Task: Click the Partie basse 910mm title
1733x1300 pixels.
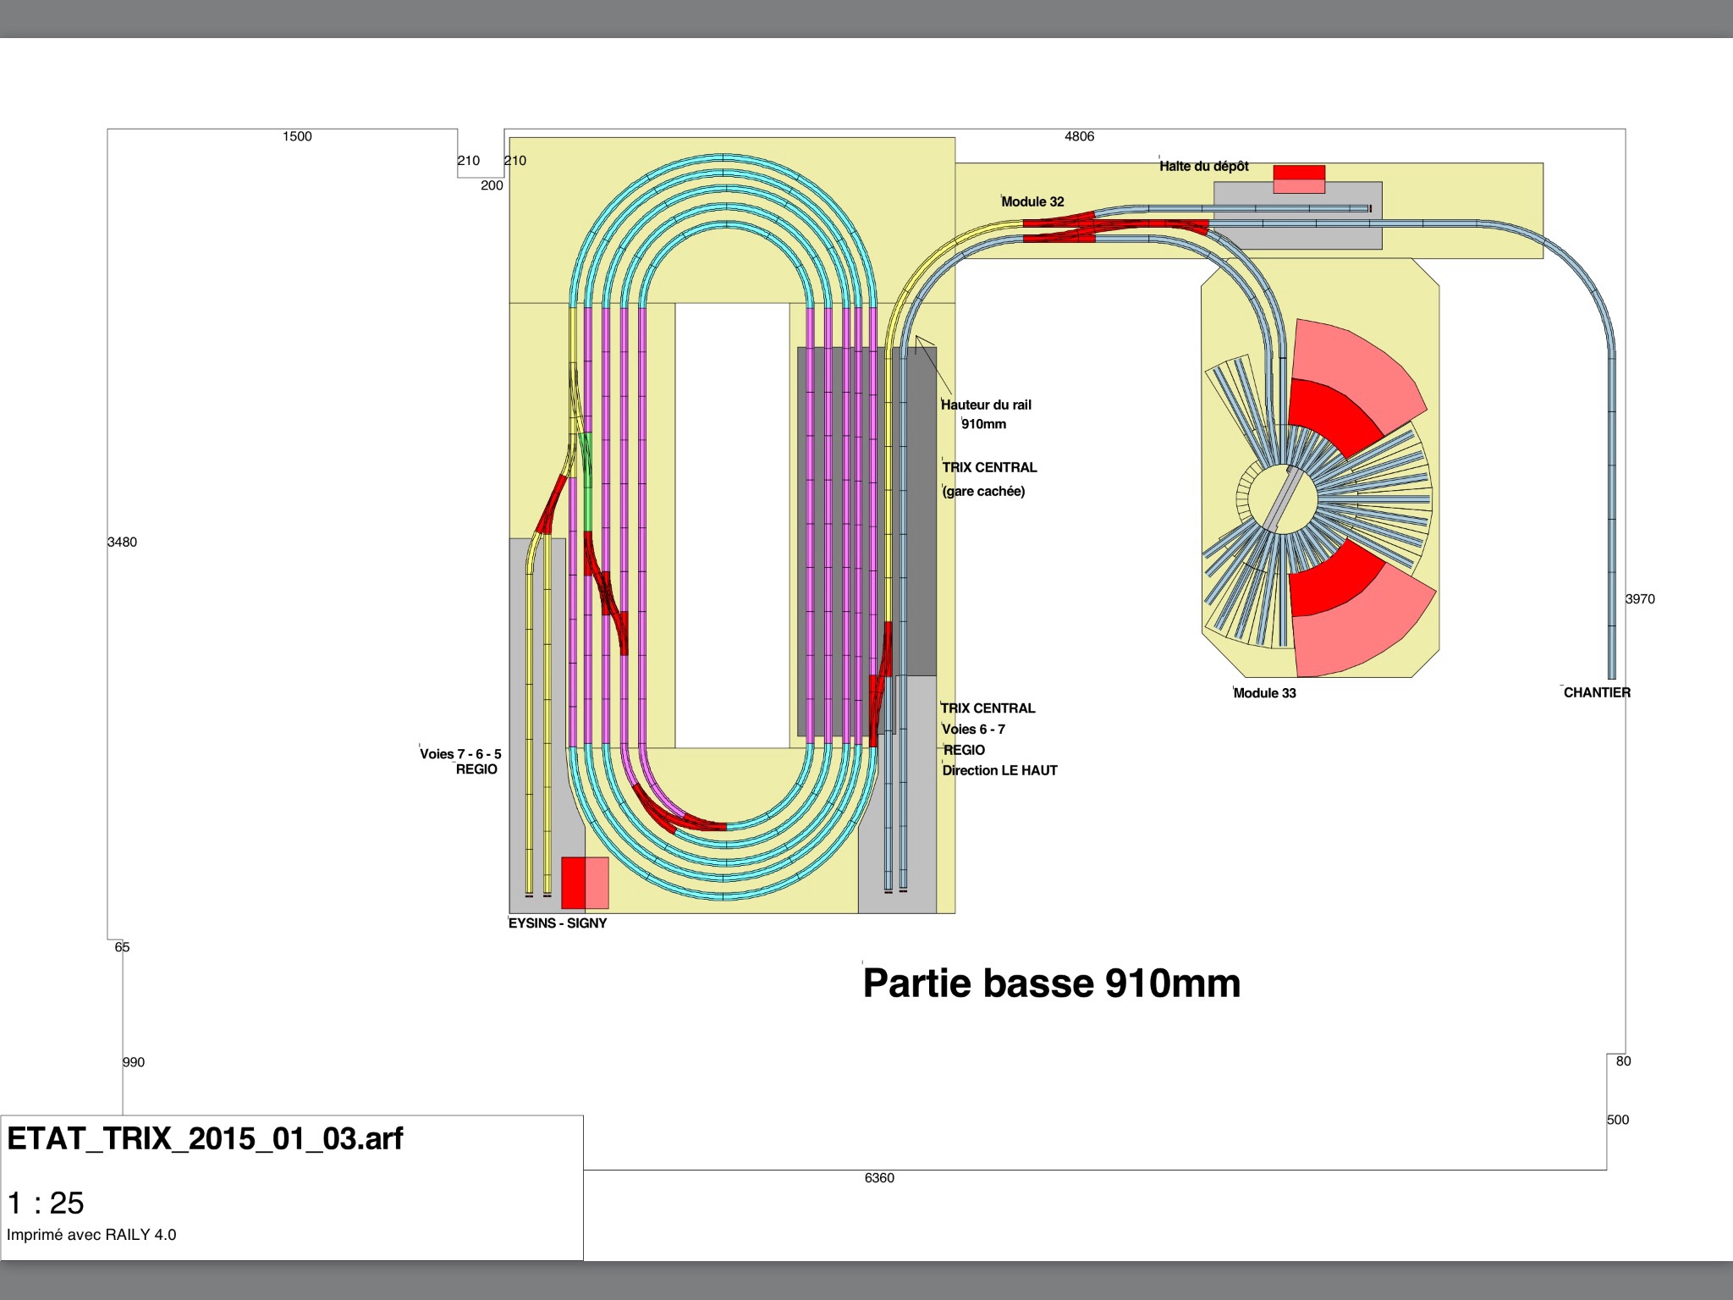Action: [x=1051, y=983]
